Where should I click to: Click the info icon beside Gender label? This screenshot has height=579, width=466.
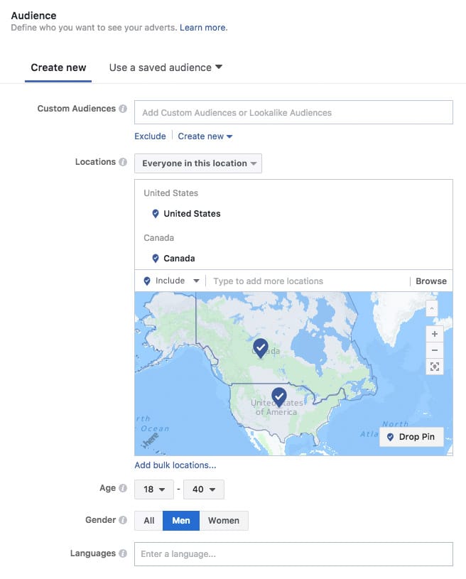(x=123, y=520)
